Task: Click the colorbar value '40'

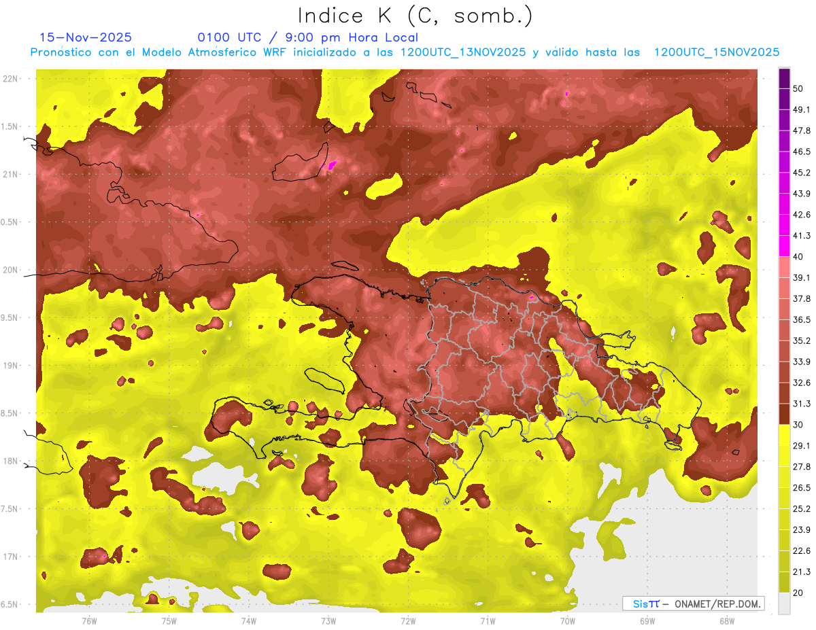Action: coord(798,257)
